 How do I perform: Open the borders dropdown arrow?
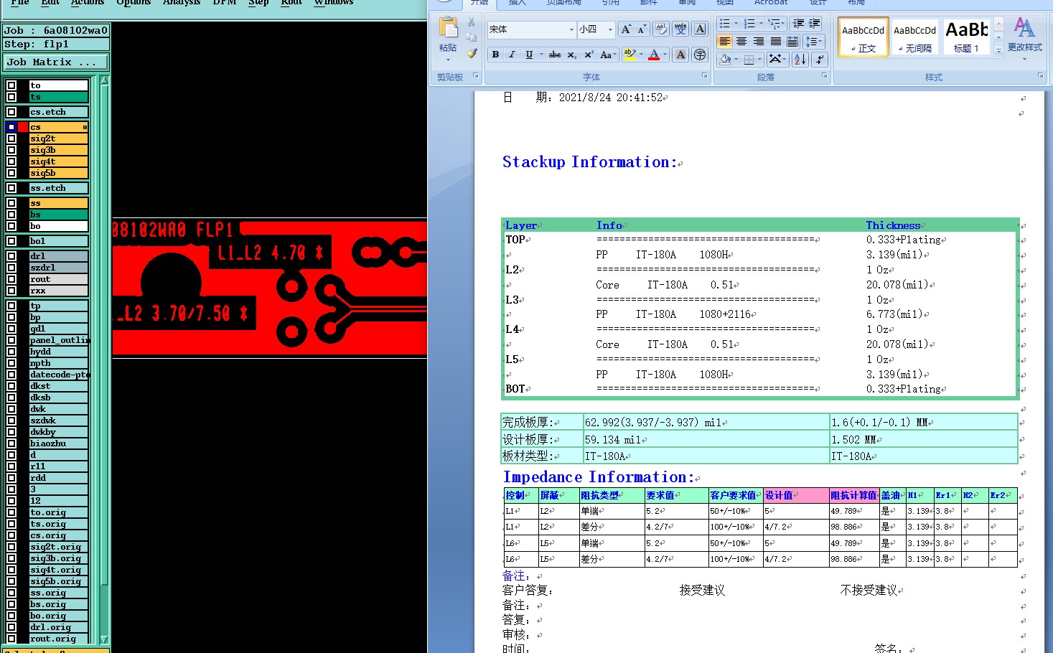(x=759, y=60)
